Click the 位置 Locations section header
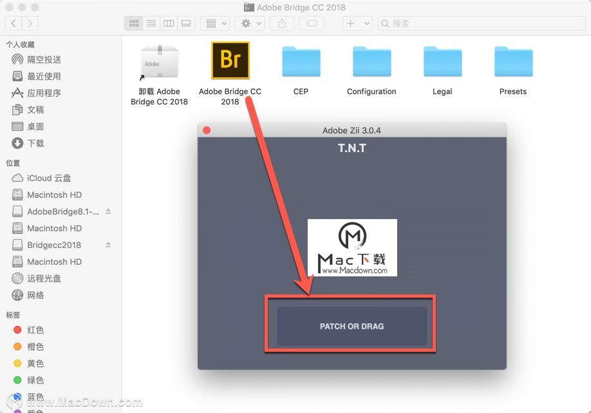591x413 pixels. pyautogui.click(x=13, y=163)
